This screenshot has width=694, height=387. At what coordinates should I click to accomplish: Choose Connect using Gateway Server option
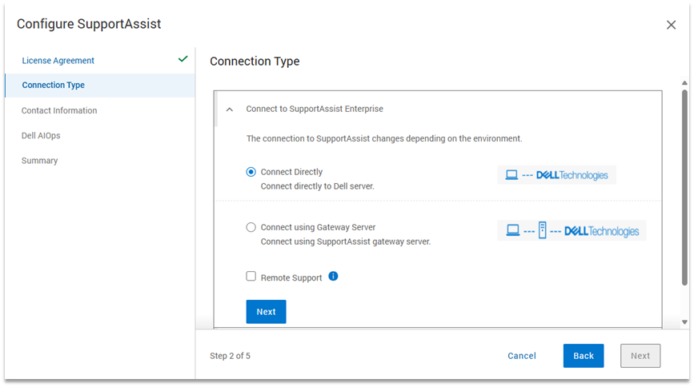click(x=251, y=227)
